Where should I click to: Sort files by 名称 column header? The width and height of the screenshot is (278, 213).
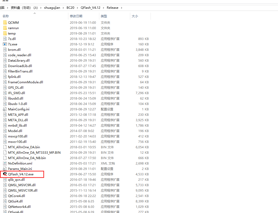6,16
